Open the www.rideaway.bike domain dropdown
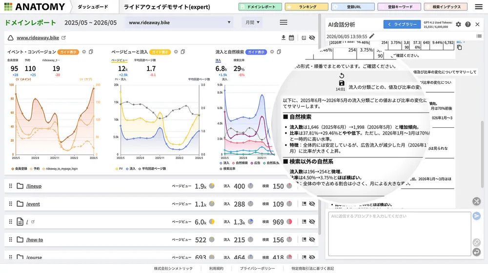The width and height of the screenshot is (488, 273). tap(180, 22)
